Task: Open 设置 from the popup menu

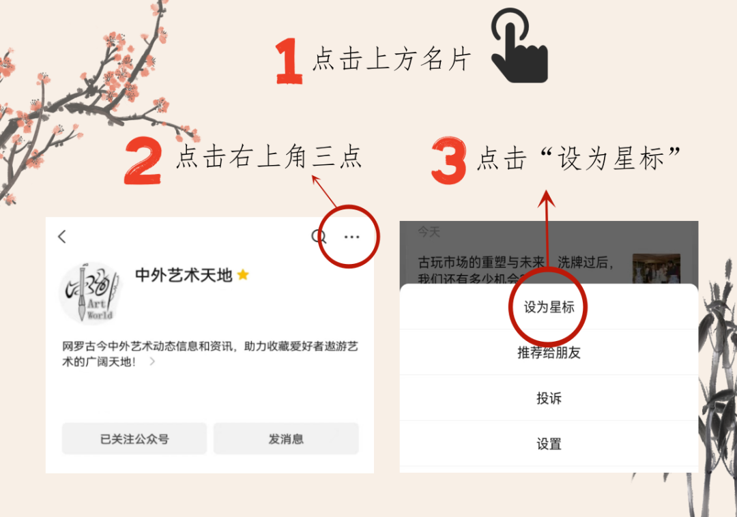Action: click(x=549, y=444)
